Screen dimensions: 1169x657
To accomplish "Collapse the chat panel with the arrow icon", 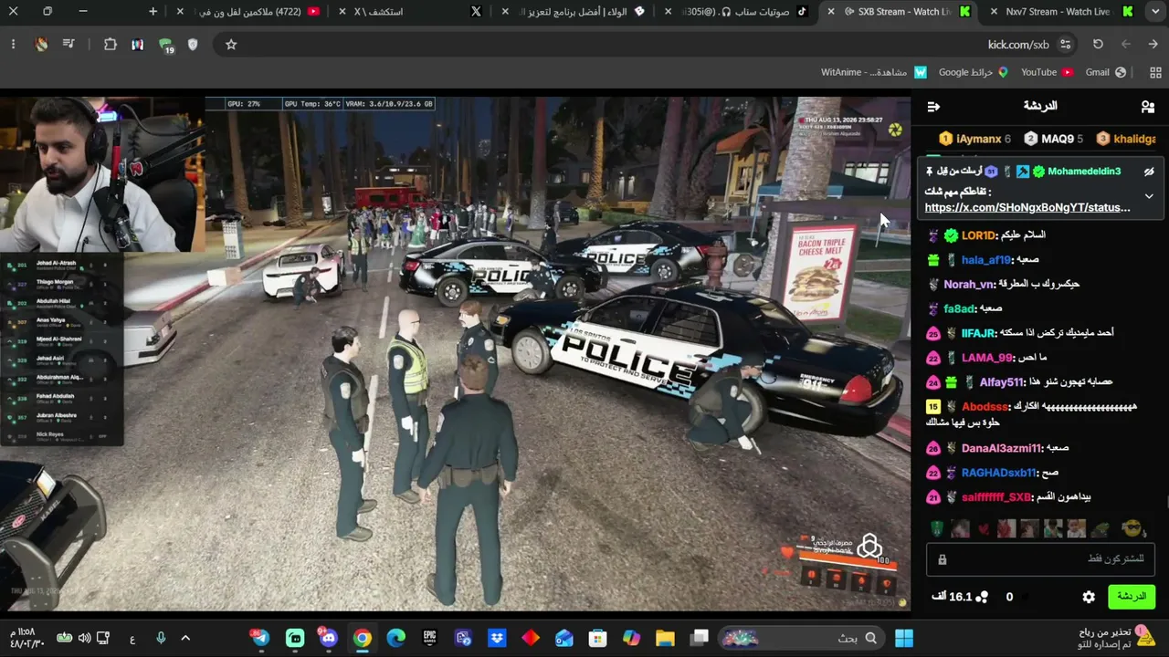I will 933,107.
